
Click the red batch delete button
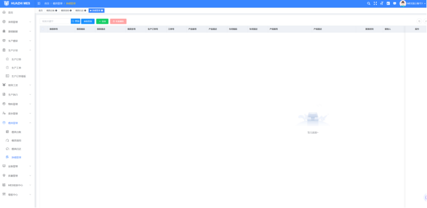(118, 21)
